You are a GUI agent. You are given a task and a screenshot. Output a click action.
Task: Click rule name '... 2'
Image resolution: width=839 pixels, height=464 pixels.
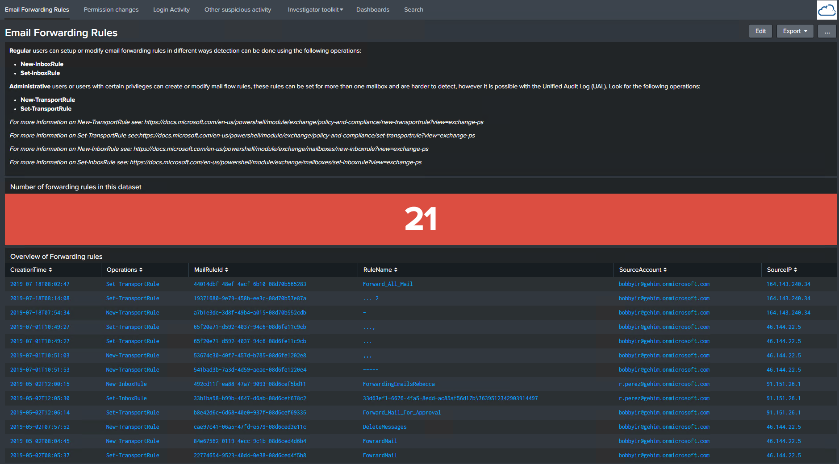[371, 298]
